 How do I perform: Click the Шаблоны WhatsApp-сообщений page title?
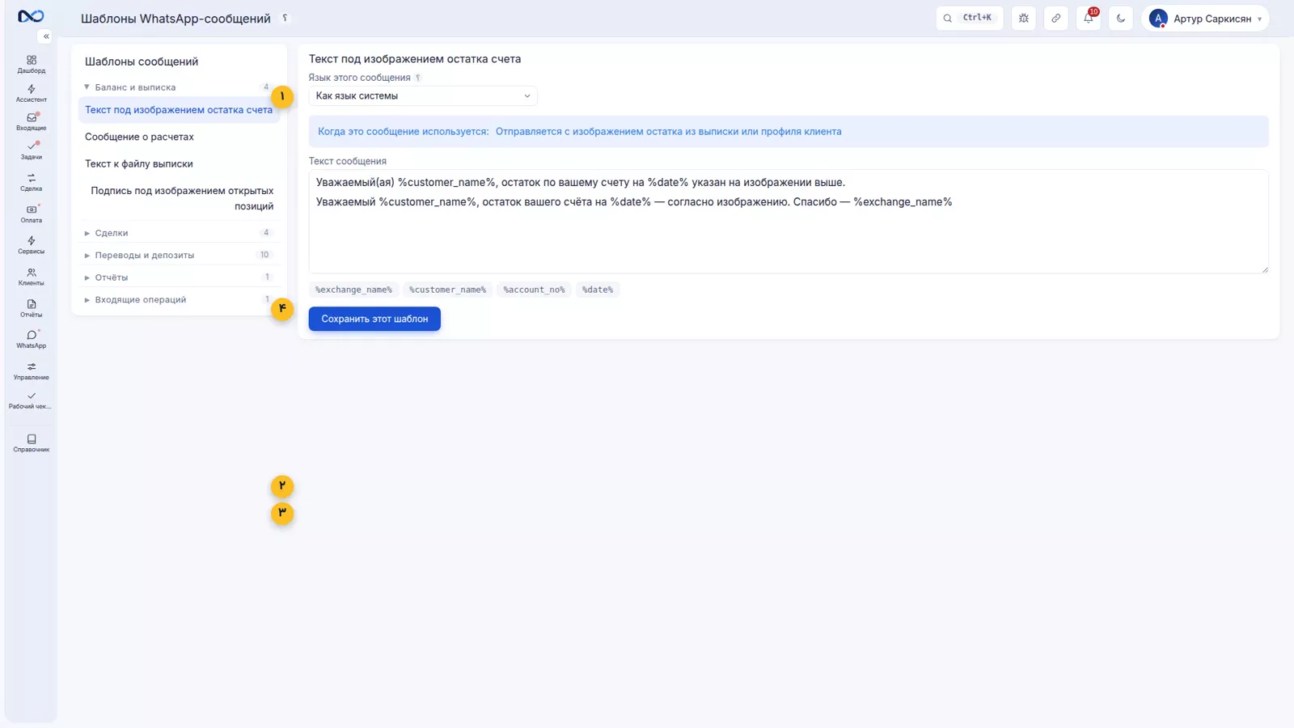click(x=175, y=18)
